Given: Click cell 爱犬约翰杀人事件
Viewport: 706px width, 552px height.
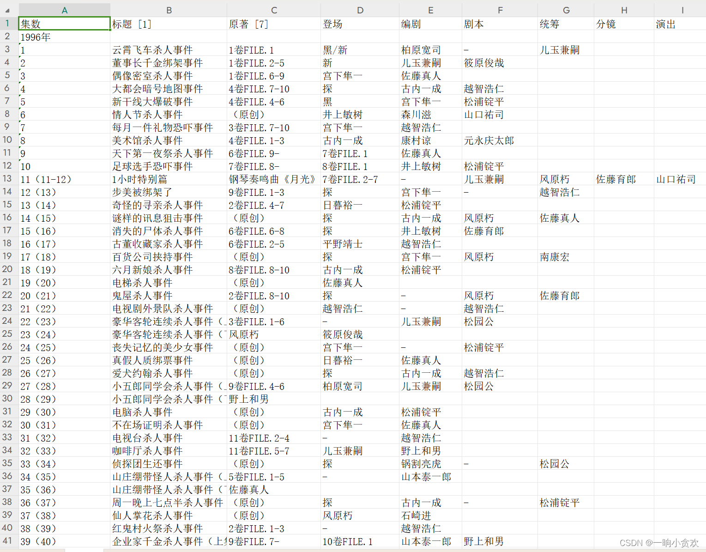Looking at the screenshot, I should click(169, 373).
